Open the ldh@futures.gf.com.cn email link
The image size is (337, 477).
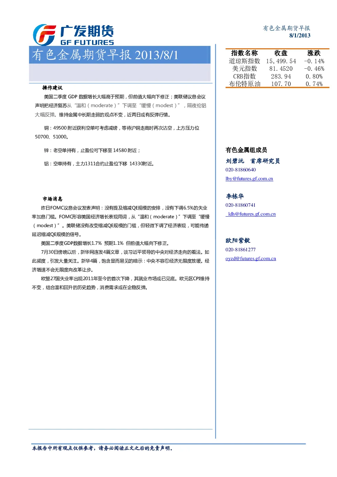(x=251, y=214)
